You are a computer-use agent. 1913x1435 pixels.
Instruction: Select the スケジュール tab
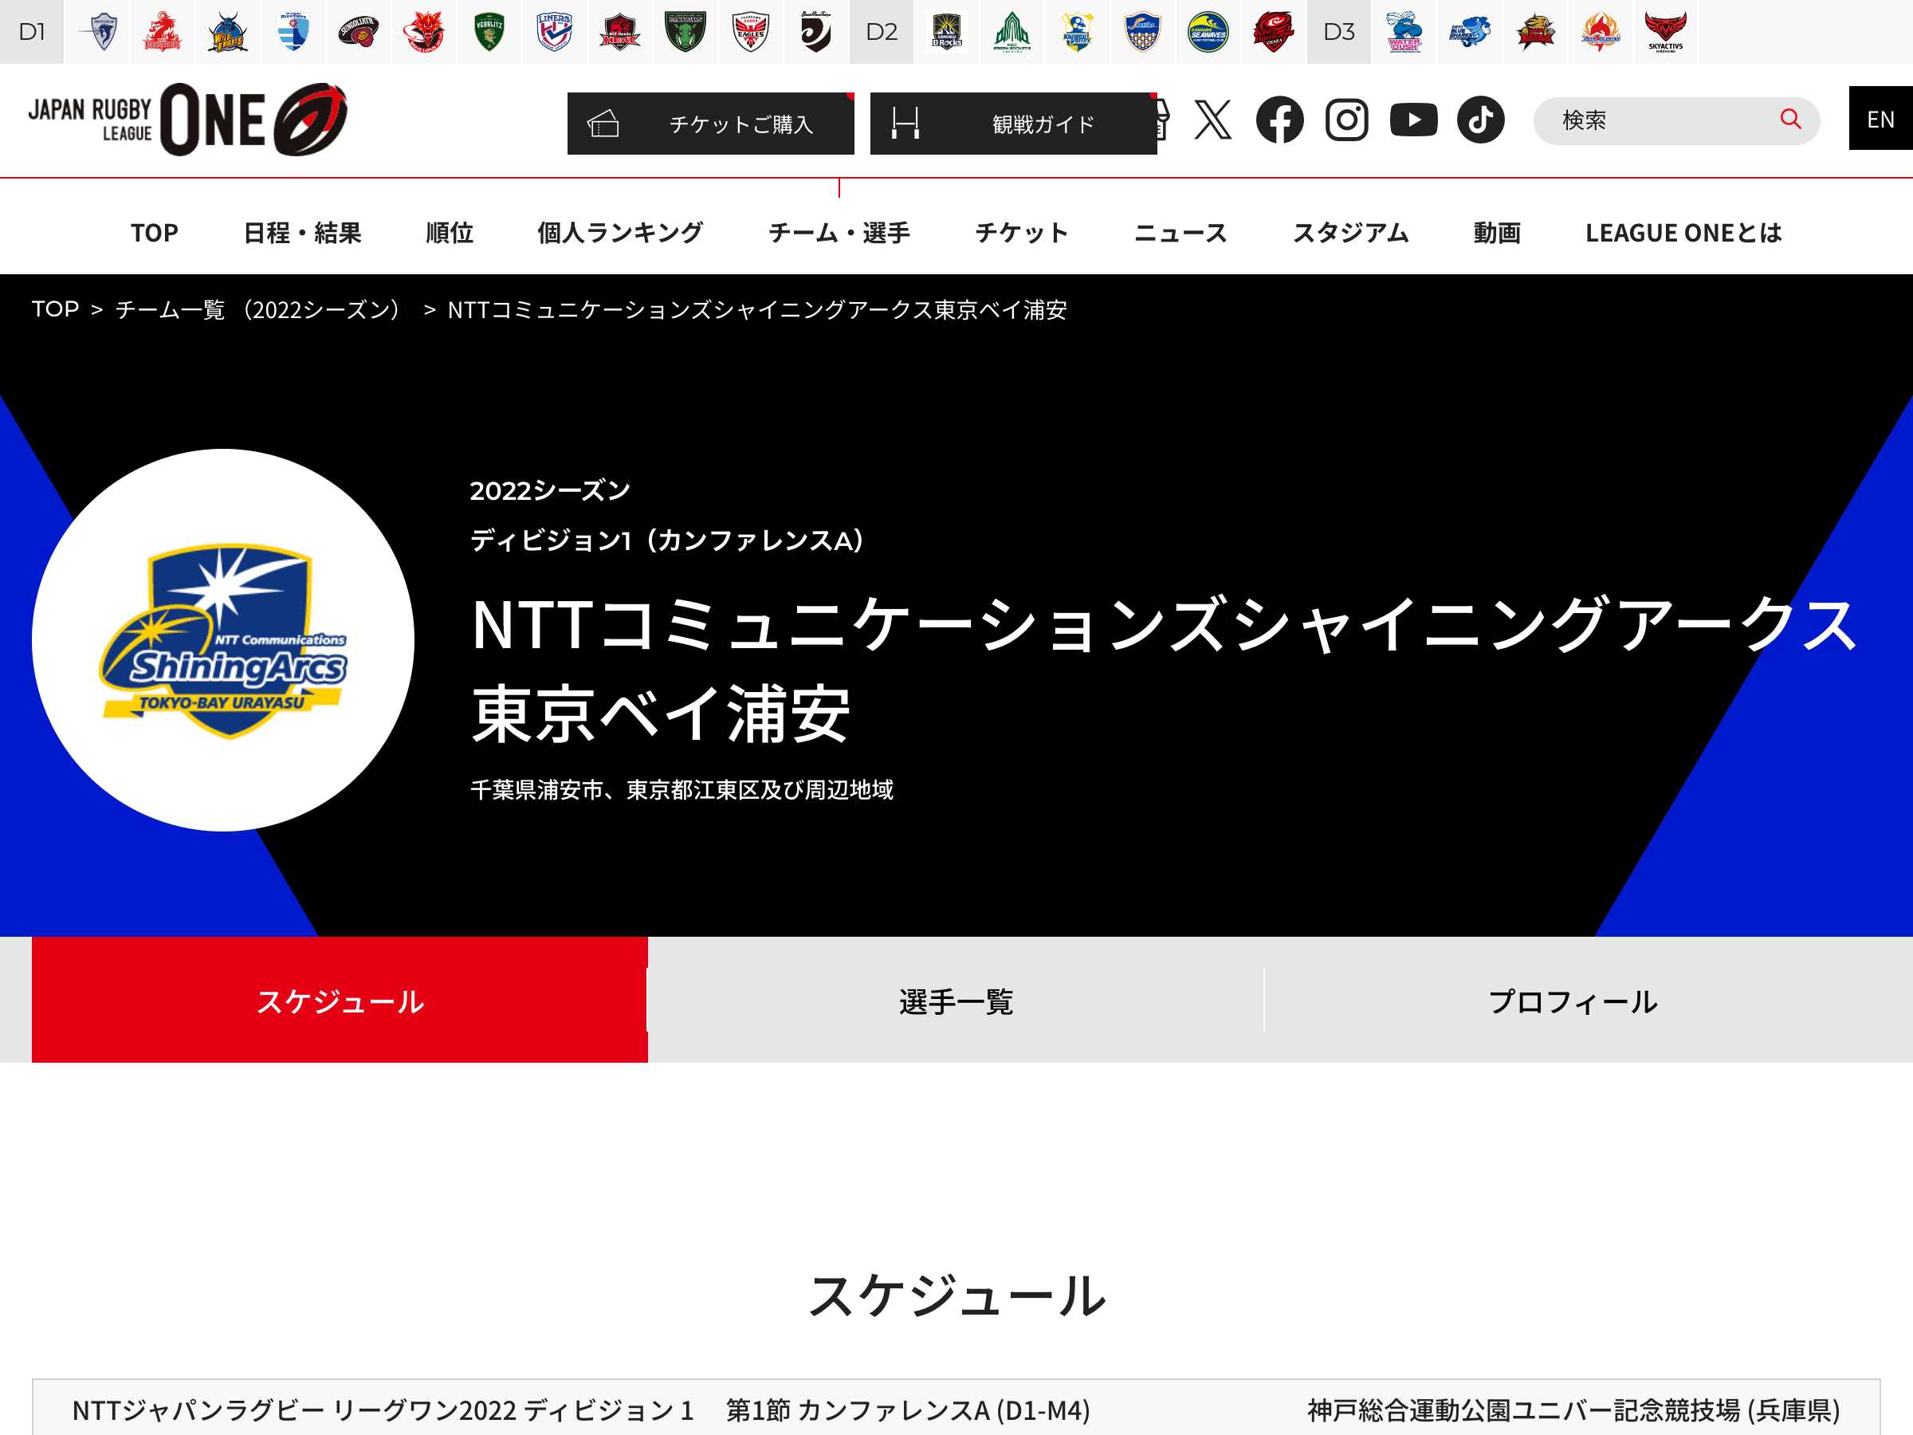pyautogui.click(x=340, y=1001)
